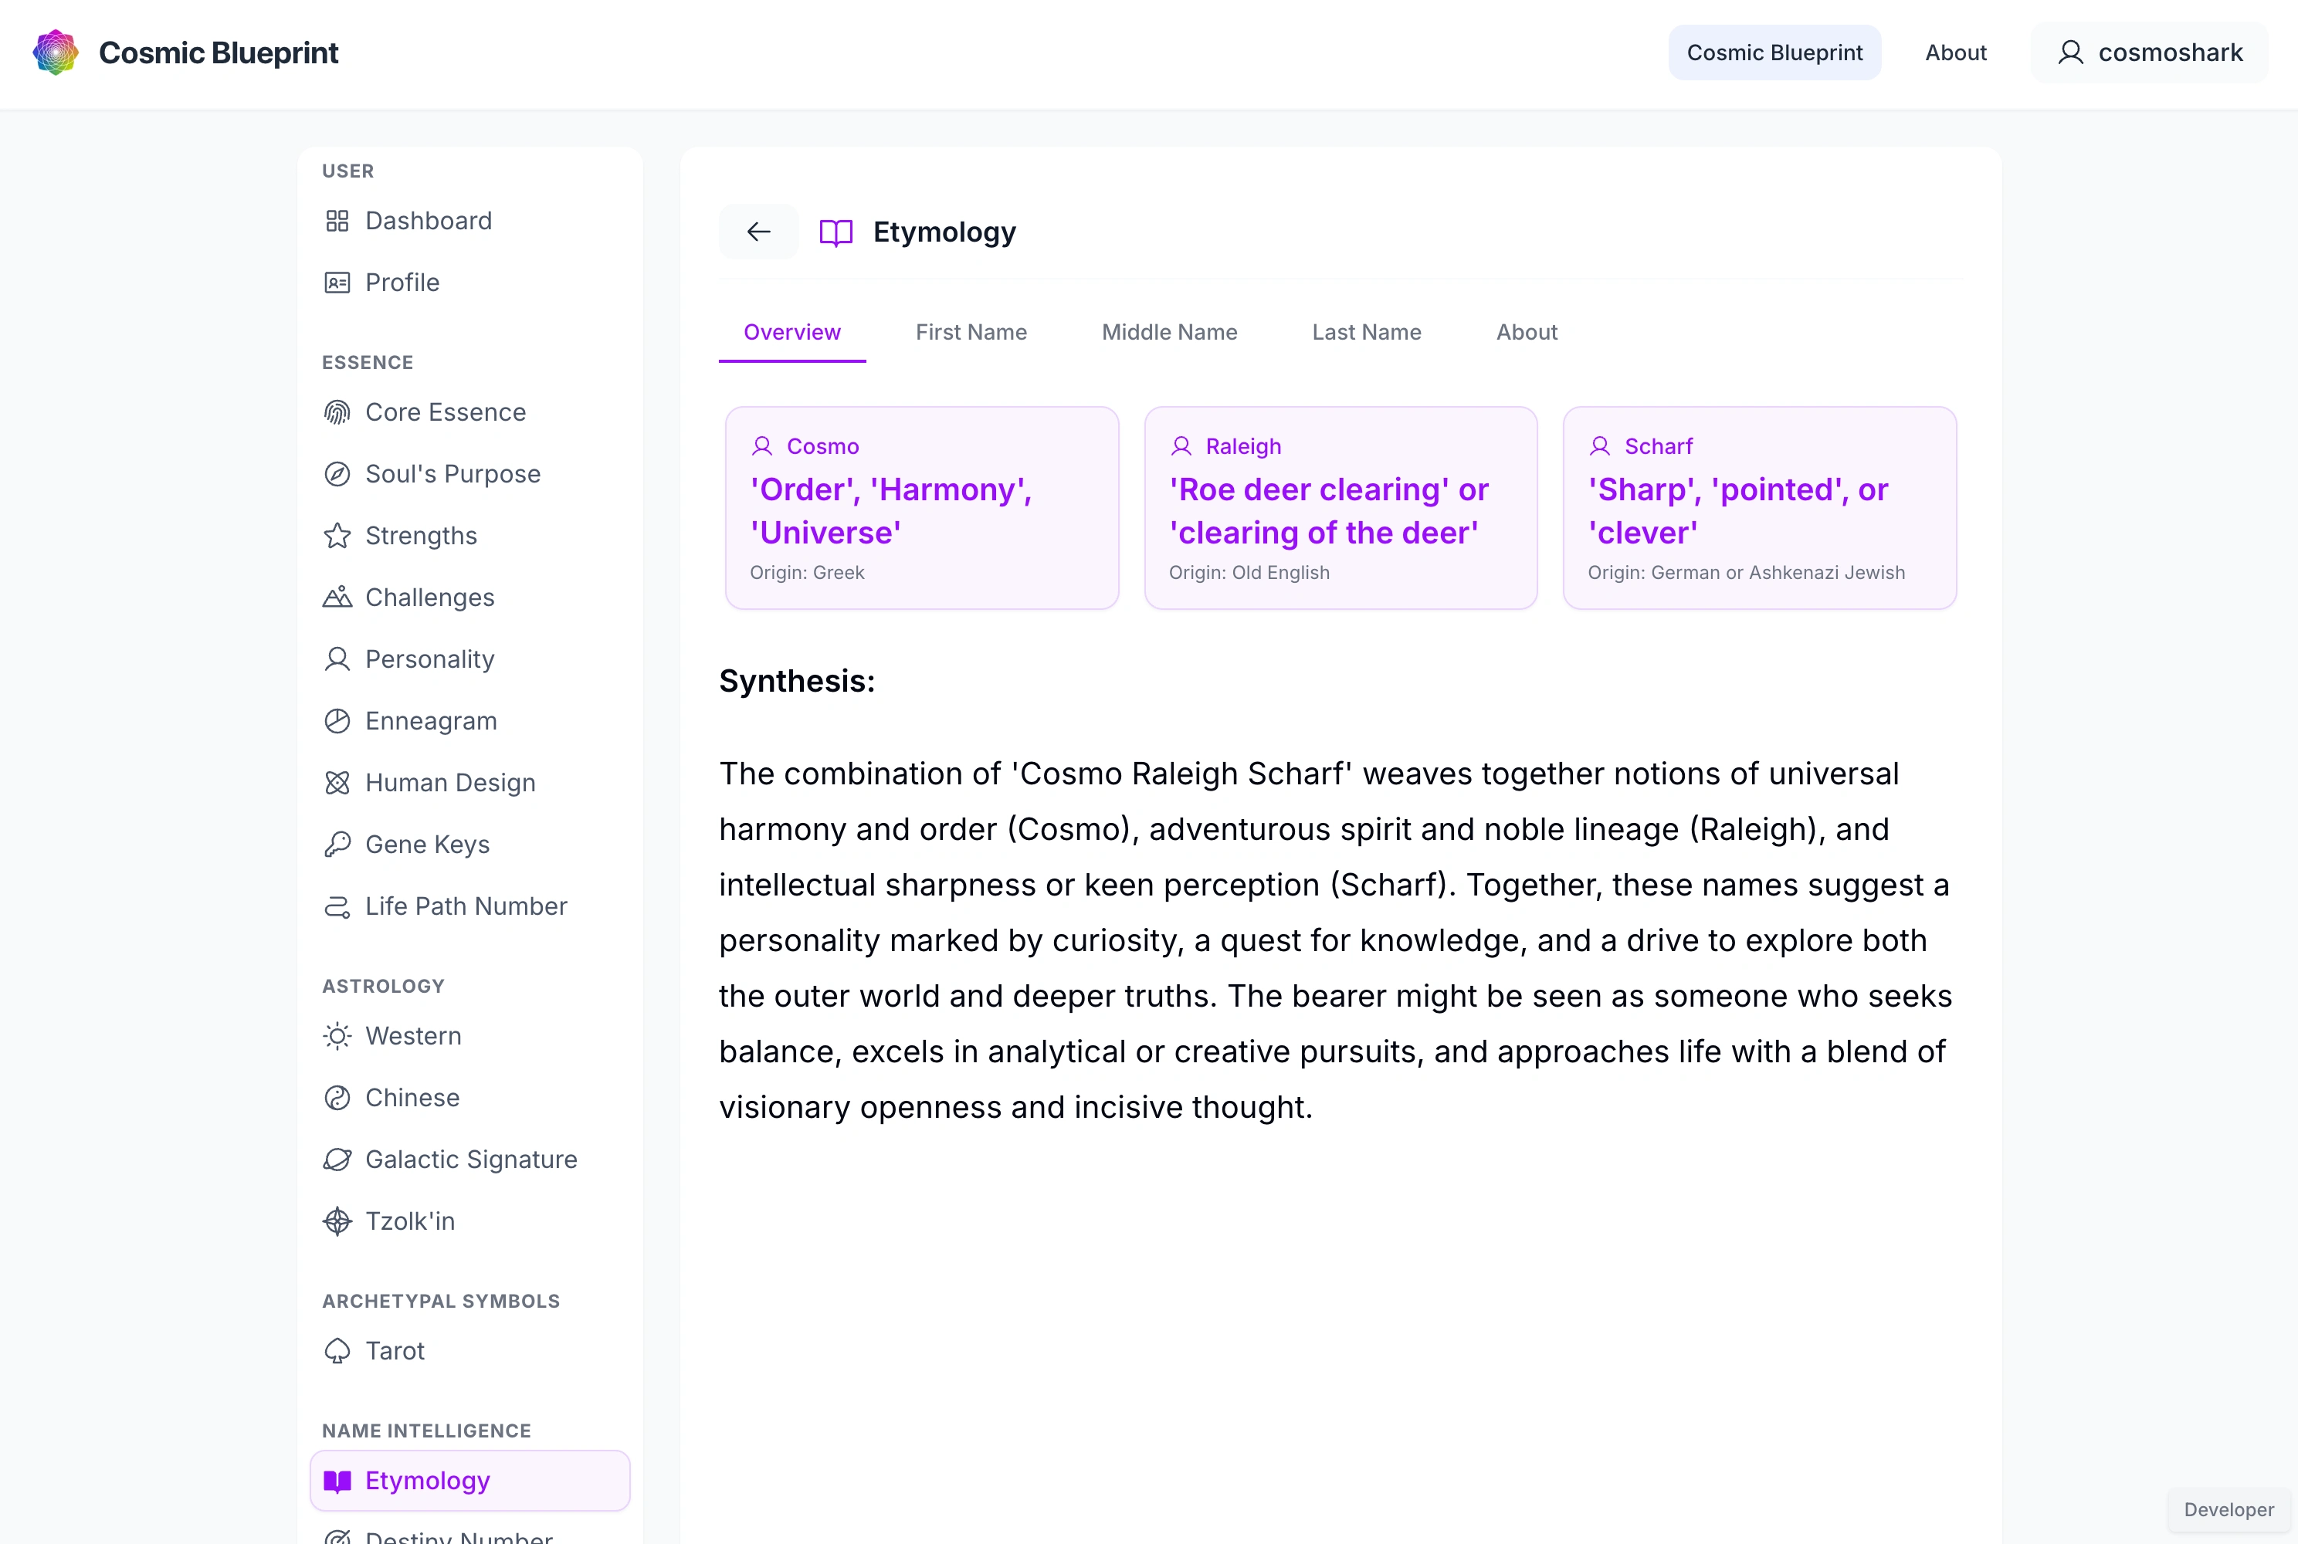Image resolution: width=2298 pixels, height=1544 pixels.
Task: Click the Enneagram pie chart icon
Action: click(x=337, y=721)
